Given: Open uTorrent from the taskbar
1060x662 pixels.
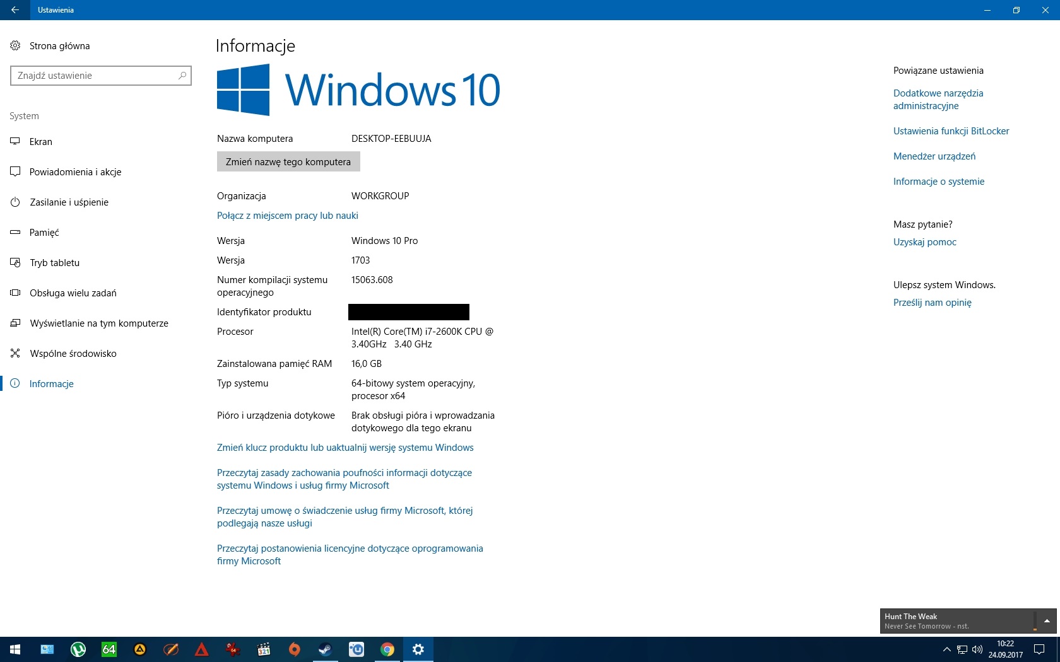Looking at the screenshot, I should pos(78,649).
